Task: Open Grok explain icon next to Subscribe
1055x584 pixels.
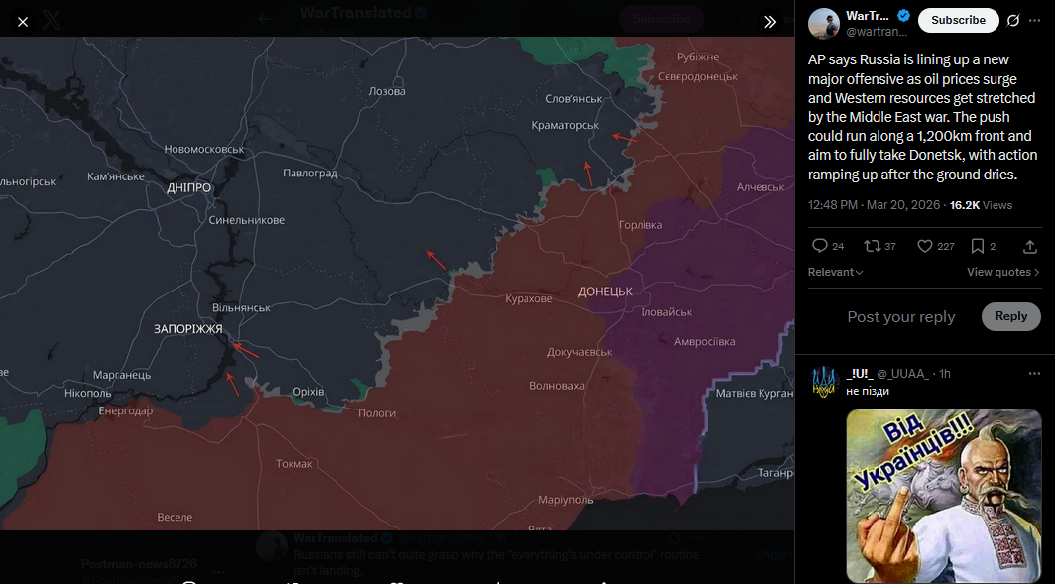Action: 1012,20
